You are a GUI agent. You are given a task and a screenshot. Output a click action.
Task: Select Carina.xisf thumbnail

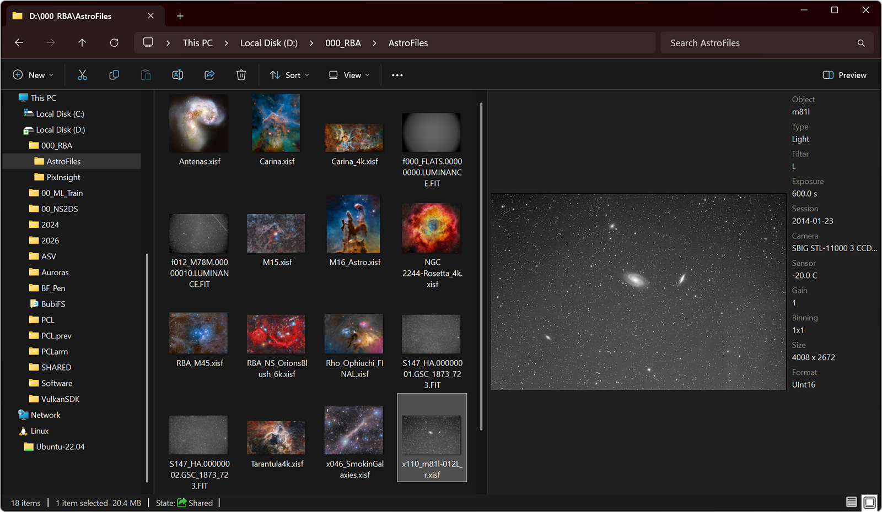click(x=276, y=123)
